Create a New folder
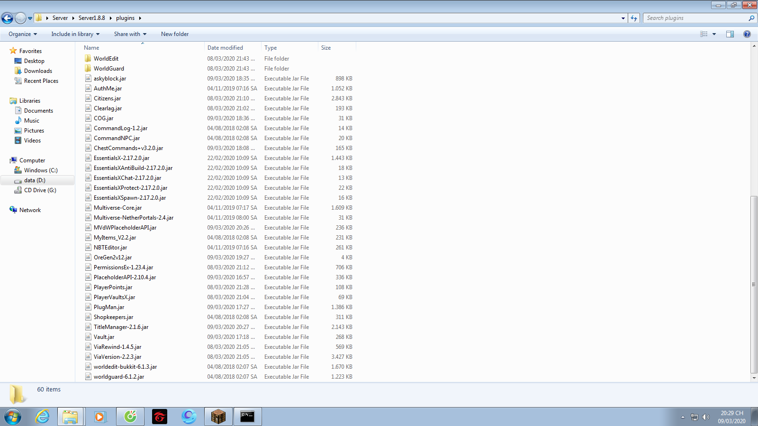The image size is (758, 426). [175, 34]
